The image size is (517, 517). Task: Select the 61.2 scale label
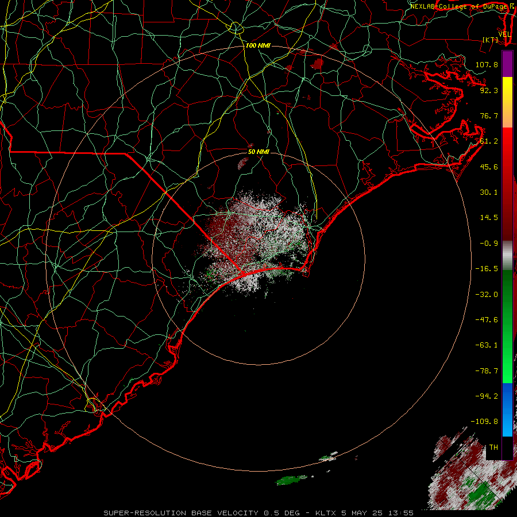click(x=489, y=141)
